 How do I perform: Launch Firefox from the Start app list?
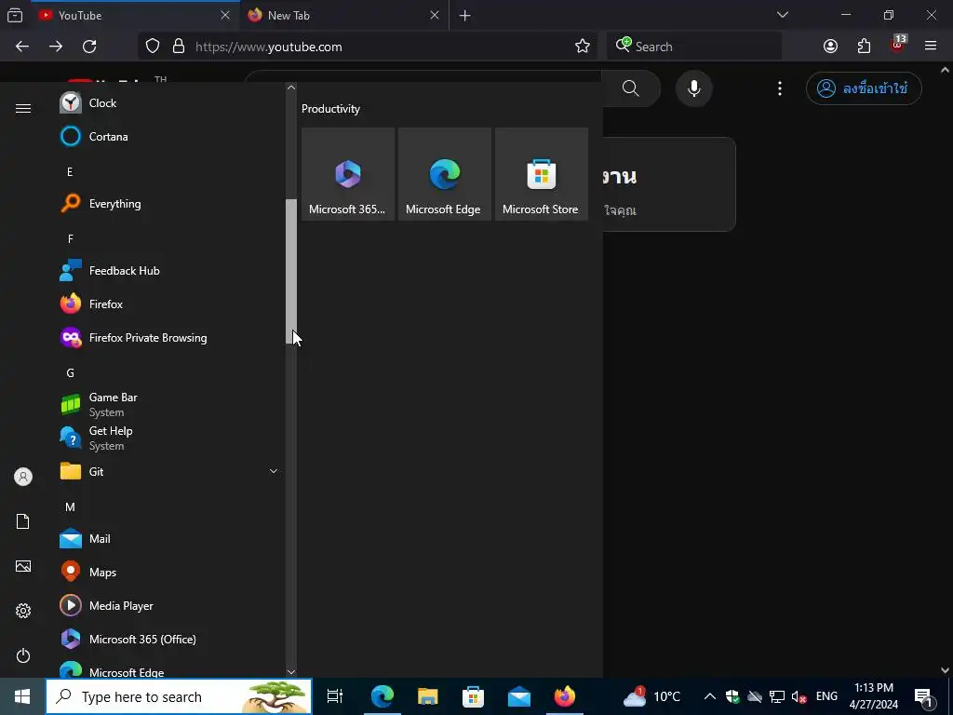(169, 304)
